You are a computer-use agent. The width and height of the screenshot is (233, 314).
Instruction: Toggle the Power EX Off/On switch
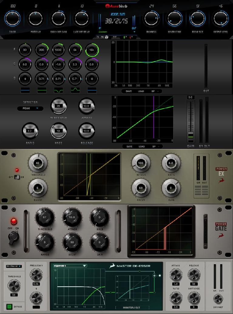18,177
